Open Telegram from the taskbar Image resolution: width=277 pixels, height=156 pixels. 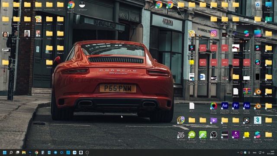(x=55, y=153)
